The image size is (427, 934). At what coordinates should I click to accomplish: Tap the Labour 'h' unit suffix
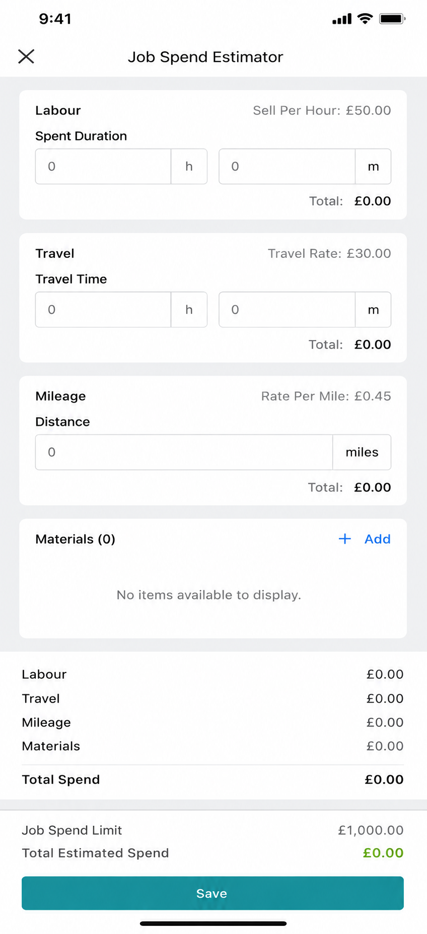(x=189, y=166)
